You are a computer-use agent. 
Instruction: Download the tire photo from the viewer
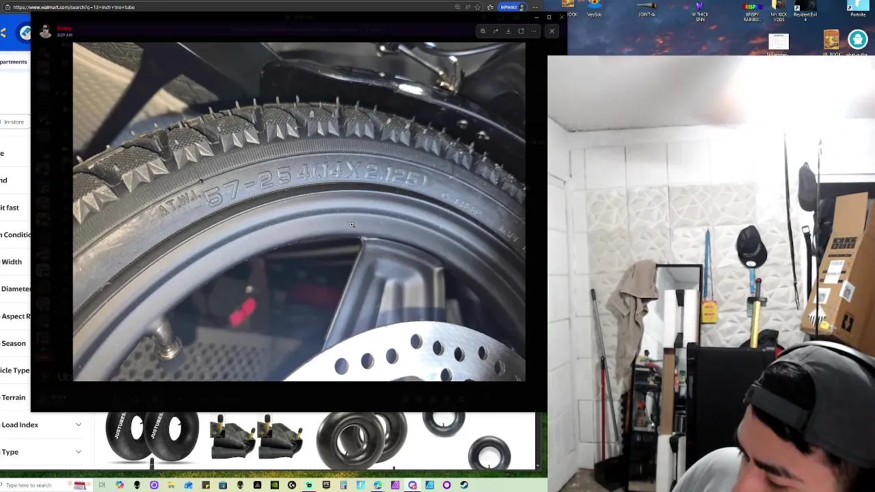[508, 31]
